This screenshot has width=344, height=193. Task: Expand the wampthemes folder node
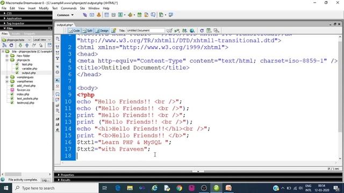pyautogui.click(x=7, y=81)
